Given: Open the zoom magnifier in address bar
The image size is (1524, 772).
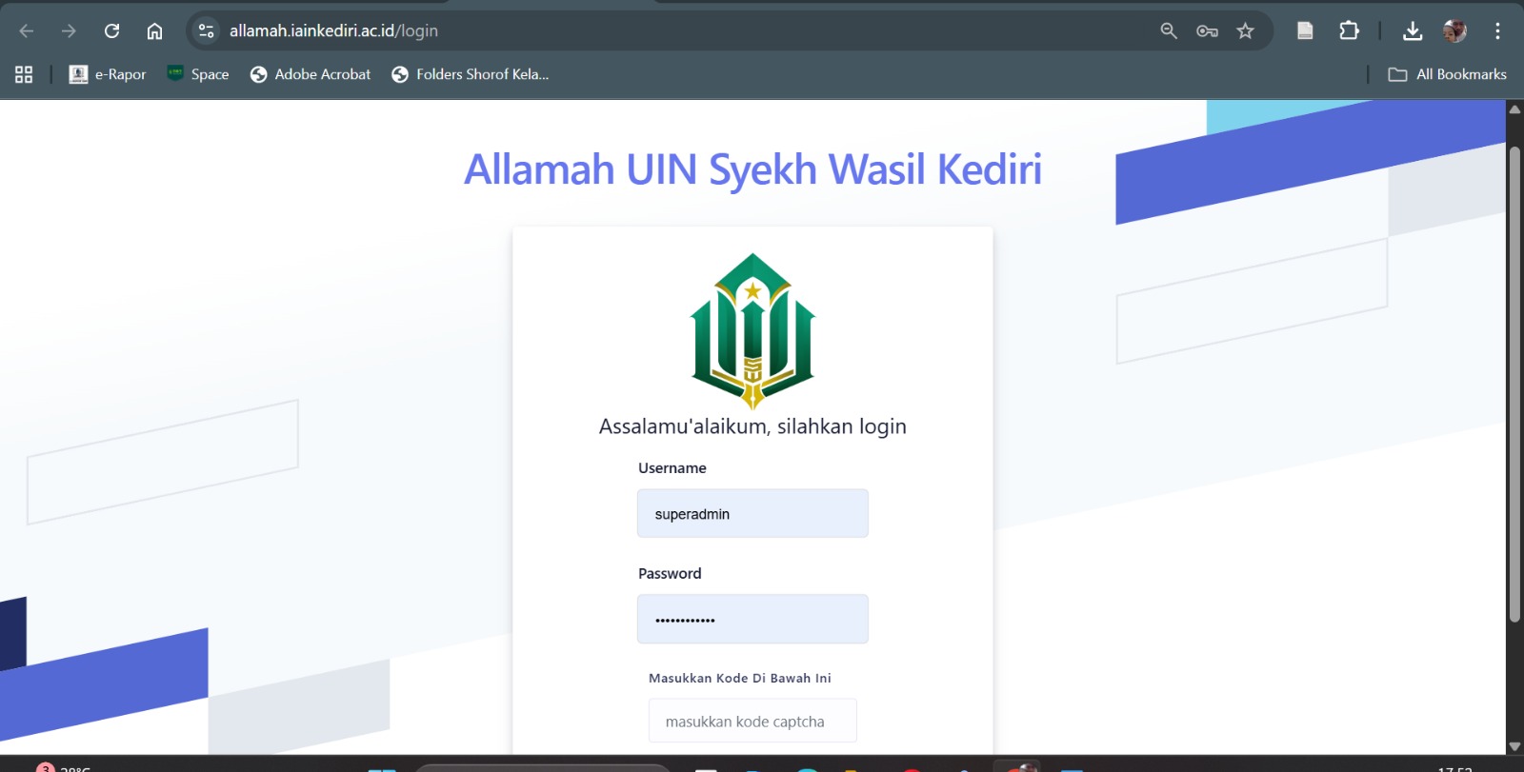Looking at the screenshot, I should tap(1169, 31).
